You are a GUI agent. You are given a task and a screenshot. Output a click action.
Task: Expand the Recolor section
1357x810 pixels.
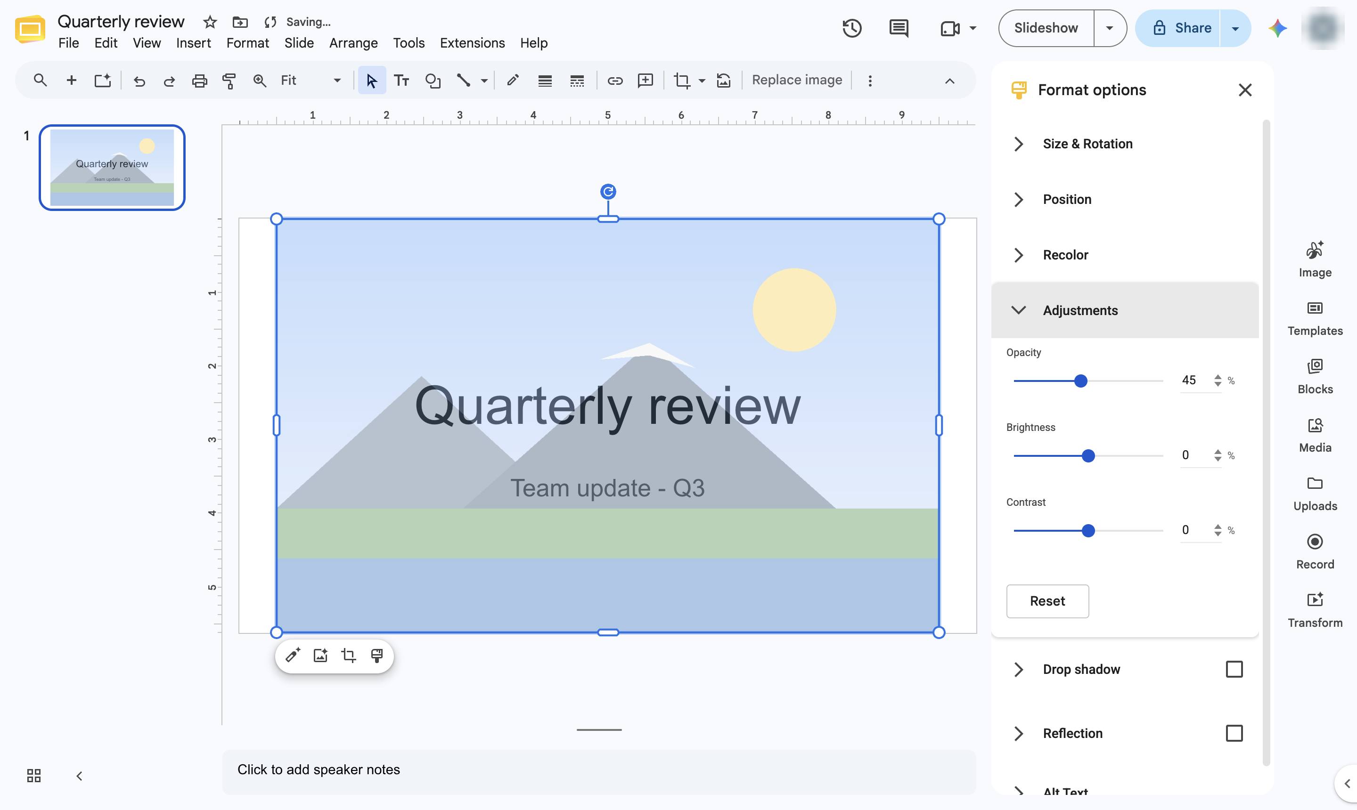(x=1124, y=255)
